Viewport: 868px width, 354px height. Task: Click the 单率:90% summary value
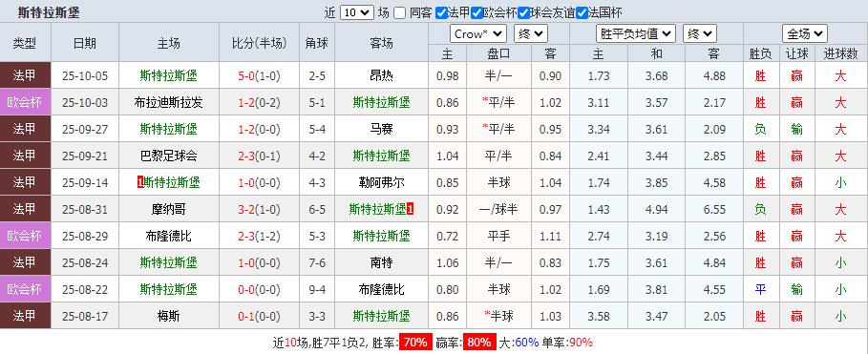click(567, 343)
